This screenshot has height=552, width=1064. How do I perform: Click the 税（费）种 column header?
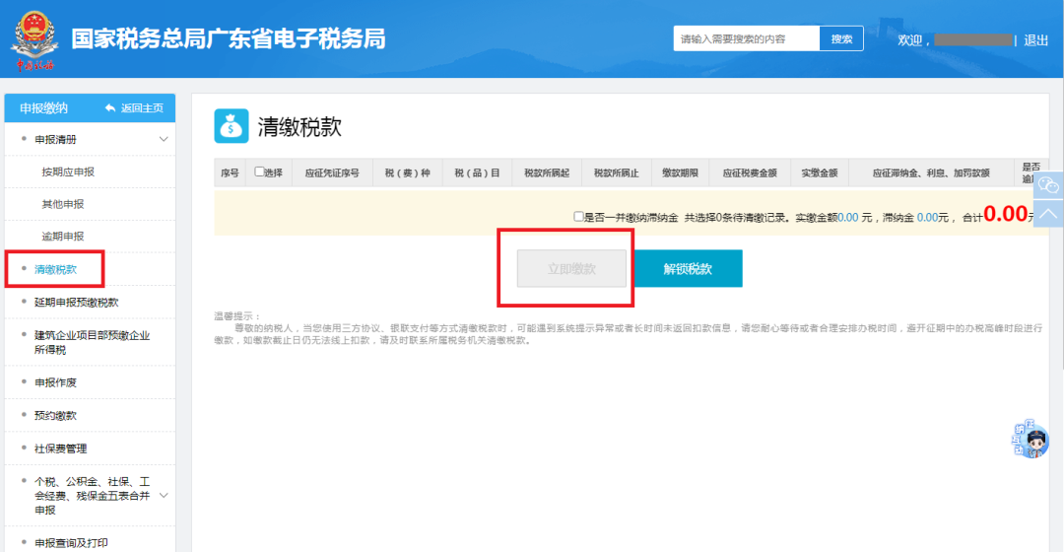pyautogui.click(x=407, y=172)
